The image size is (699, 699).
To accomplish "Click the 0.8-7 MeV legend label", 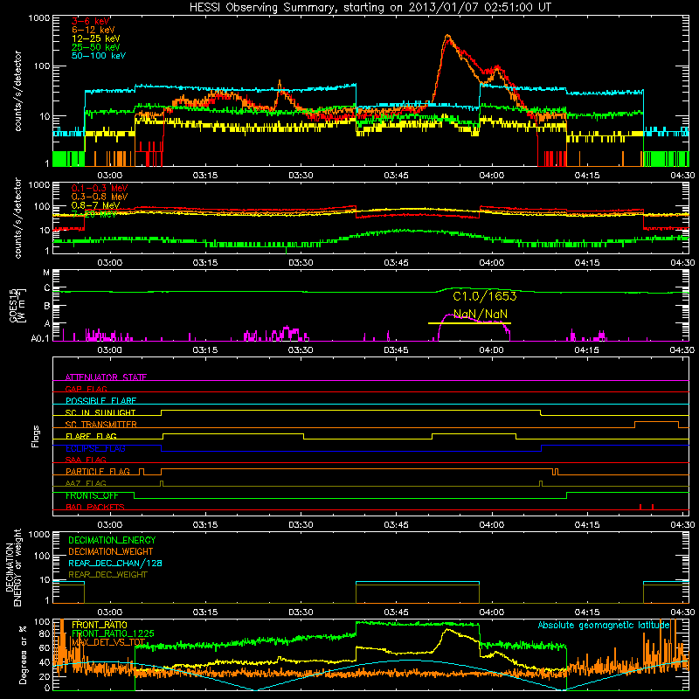I will (x=95, y=205).
